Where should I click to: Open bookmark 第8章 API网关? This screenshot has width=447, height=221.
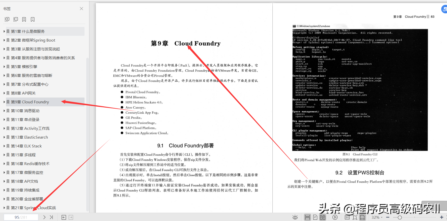point(23,93)
